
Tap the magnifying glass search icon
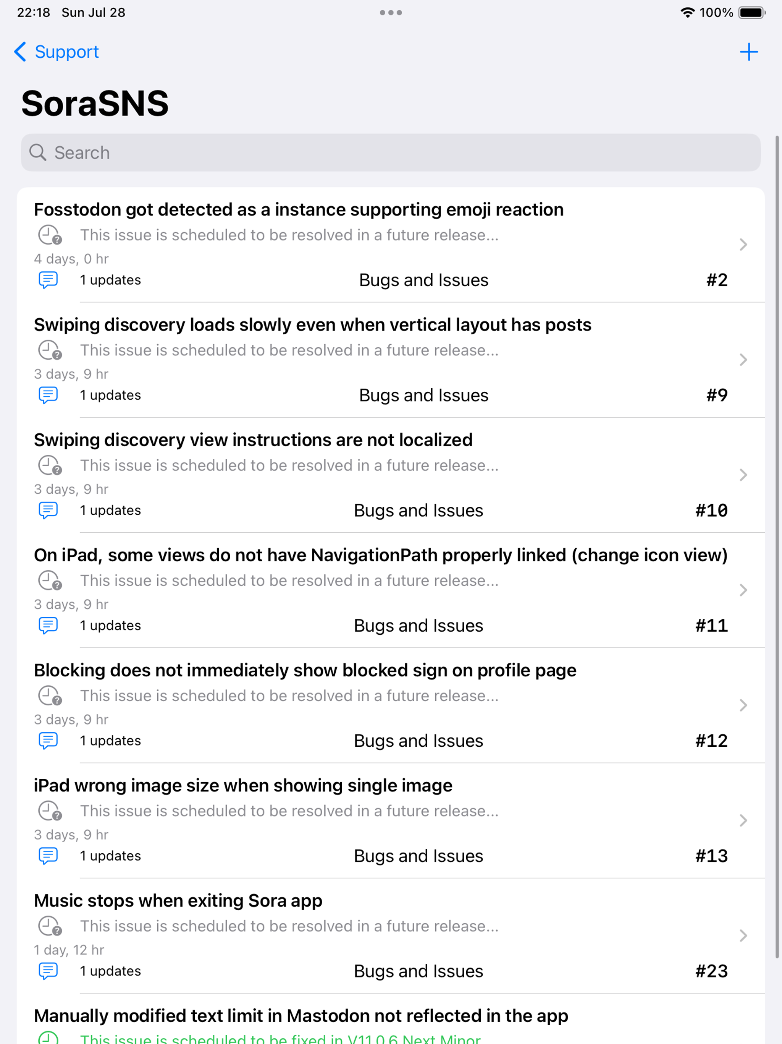38,152
